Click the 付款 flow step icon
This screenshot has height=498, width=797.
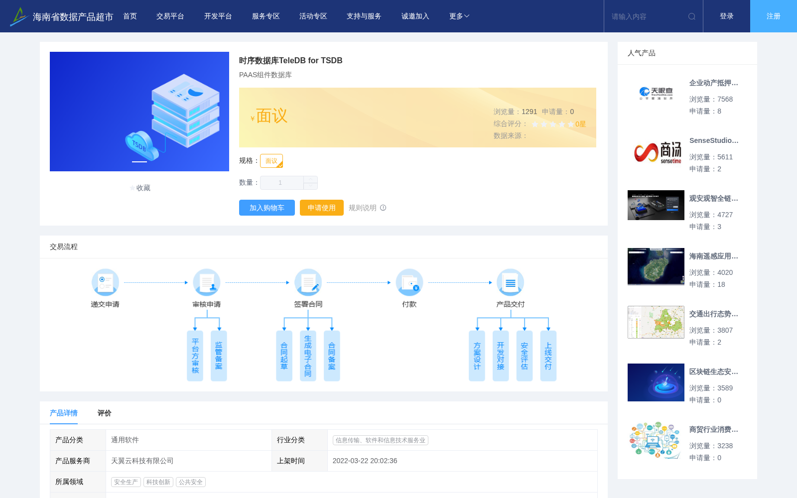coord(409,282)
